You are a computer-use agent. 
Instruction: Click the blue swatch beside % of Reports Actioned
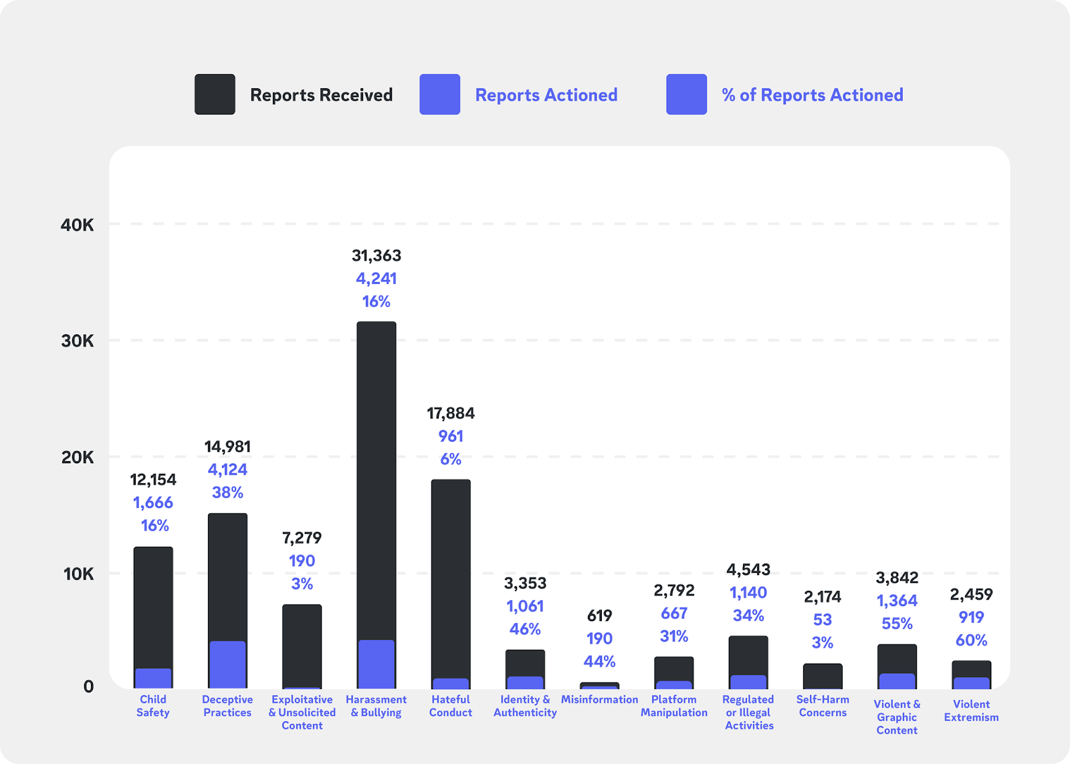pos(686,94)
